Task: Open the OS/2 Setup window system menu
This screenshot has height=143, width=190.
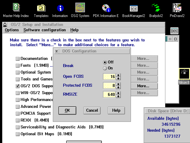Action: [x=5, y=25]
